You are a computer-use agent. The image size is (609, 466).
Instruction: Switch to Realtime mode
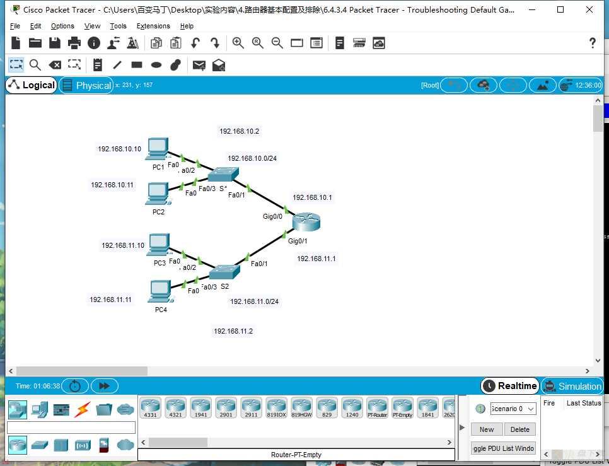pyautogui.click(x=510, y=386)
